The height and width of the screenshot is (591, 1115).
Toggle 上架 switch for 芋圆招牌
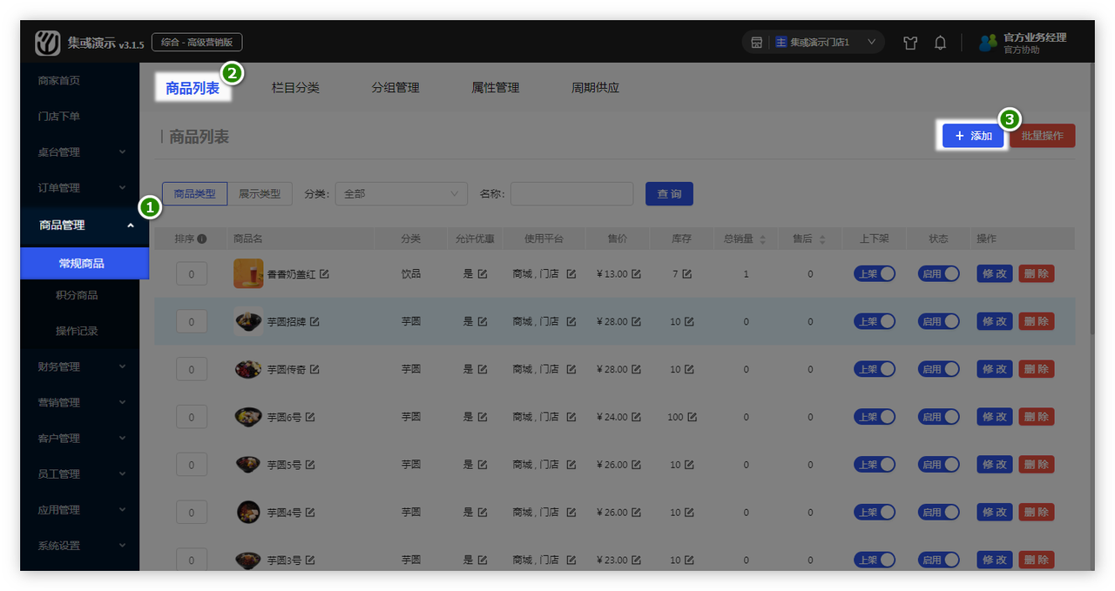pyautogui.click(x=875, y=321)
